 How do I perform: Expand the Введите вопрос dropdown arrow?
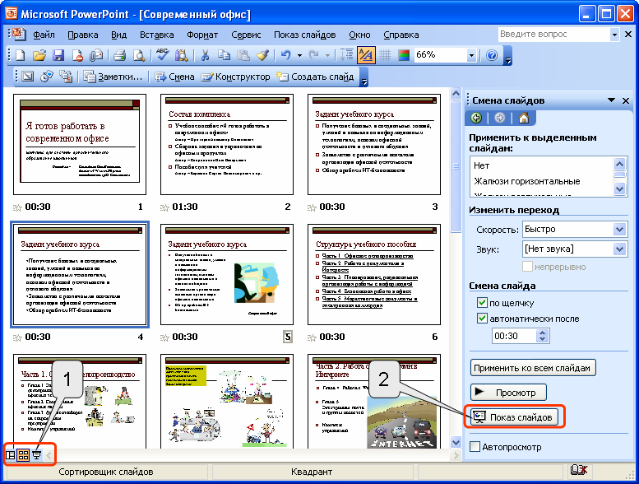614,35
